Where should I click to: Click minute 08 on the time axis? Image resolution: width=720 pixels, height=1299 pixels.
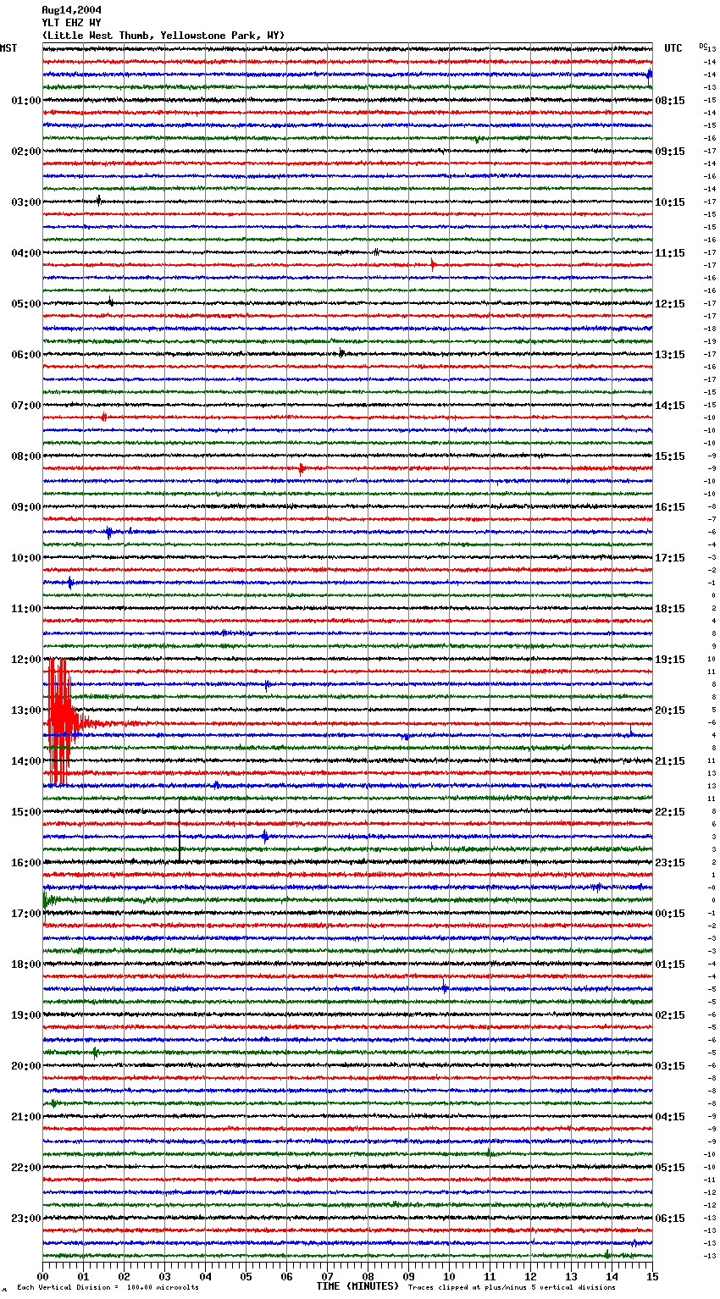tap(368, 1277)
